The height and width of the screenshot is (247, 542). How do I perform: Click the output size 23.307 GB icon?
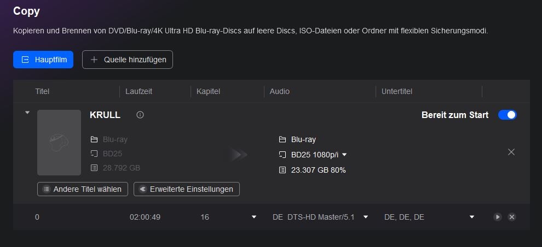click(x=282, y=170)
